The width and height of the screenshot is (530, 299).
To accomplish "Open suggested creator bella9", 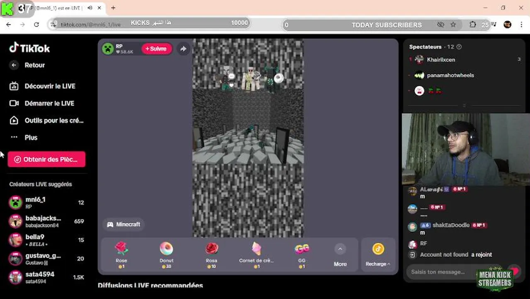I will point(46,240).
